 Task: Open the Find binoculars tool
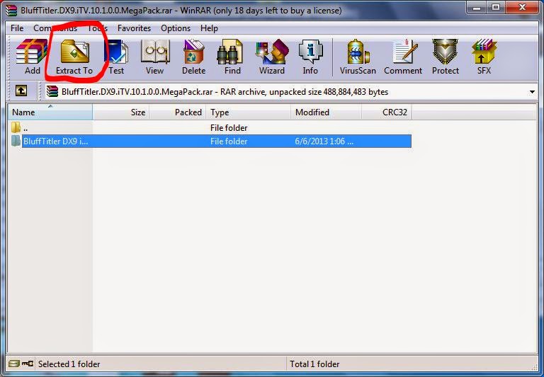[229, 52]
